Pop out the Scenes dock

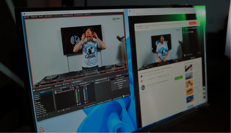coord(53,90)
